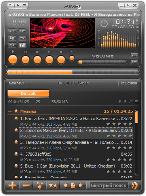Click the orange Previous track button
Image resolution: width=146 pixels, height=196 pixels.
point(49,60)
